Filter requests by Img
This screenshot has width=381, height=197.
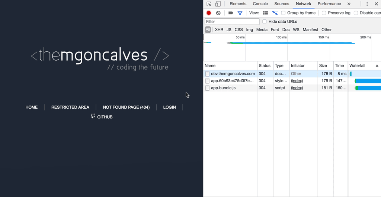point(250,30)
